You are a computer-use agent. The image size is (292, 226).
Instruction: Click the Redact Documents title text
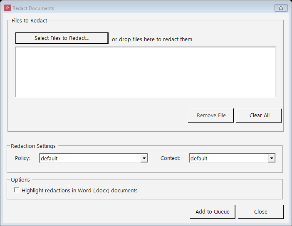point(33,8)
